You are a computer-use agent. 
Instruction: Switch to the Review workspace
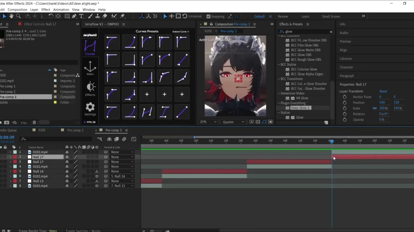click(x=283, y=16)
